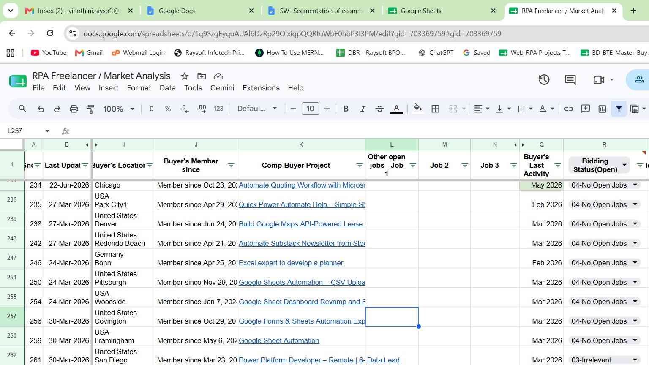Click the font size input box
This screenshot has width=649, height=365.
(310, 109)
